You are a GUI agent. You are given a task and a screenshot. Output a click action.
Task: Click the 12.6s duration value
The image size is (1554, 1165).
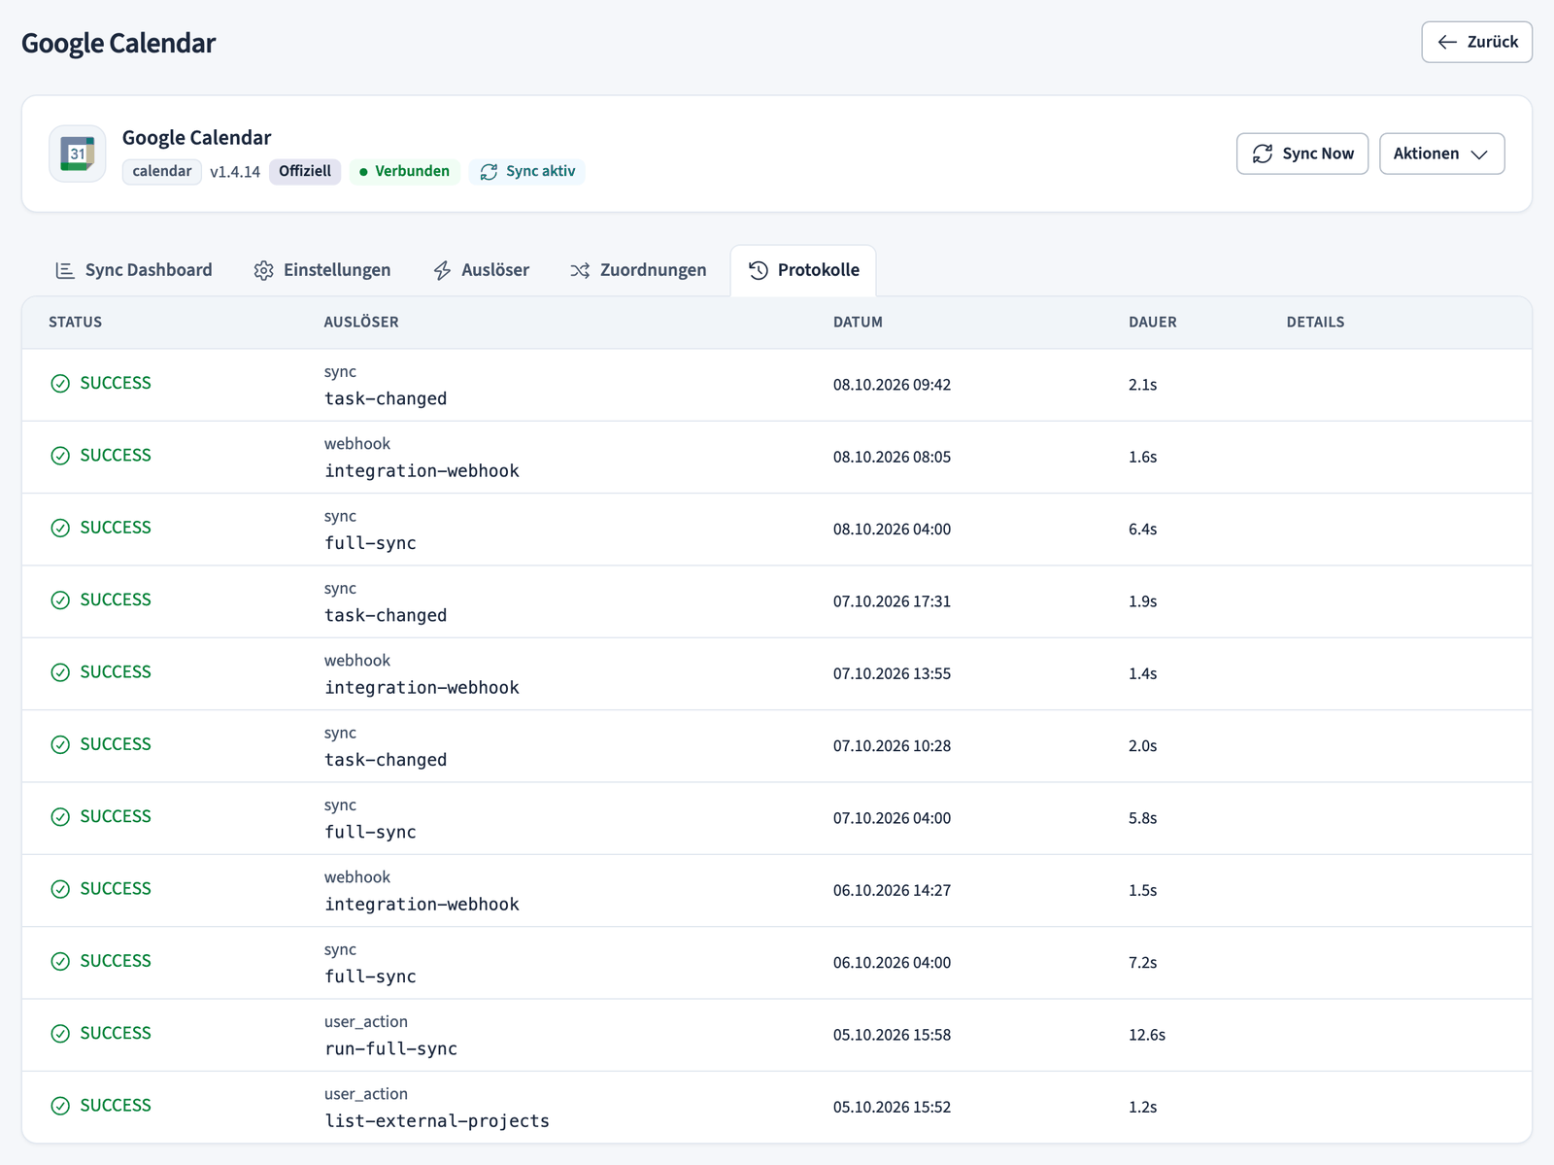pyautogui.click(x=1146, y=1035)
